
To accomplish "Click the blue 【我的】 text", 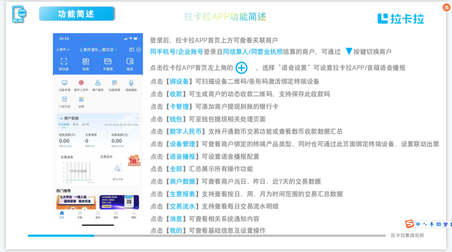I will point(176,230).
